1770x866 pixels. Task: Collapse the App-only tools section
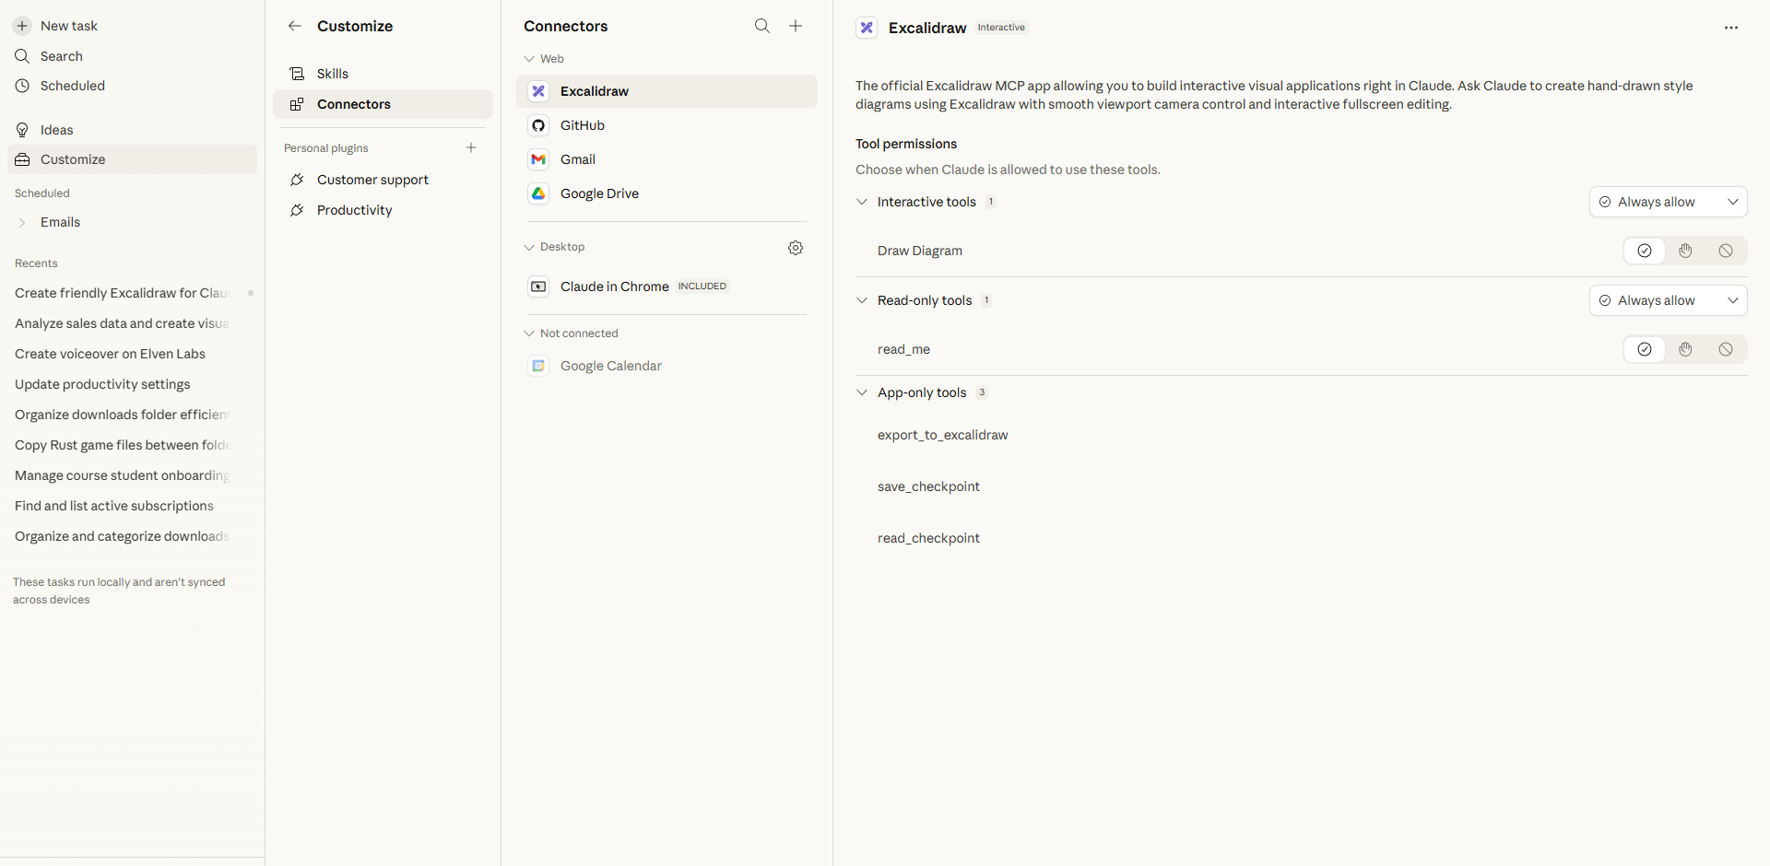[x=862, y=392]
